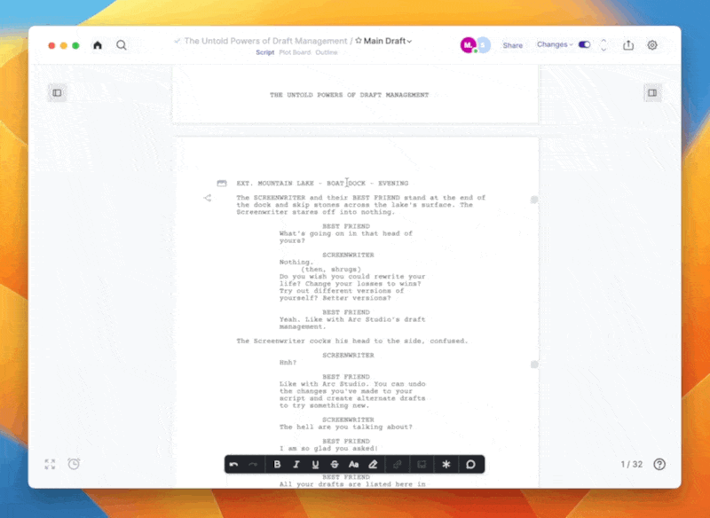Screen dimensions: 710x518
Task: Click the undo arrow in toolbar
Action: (234, 464)
